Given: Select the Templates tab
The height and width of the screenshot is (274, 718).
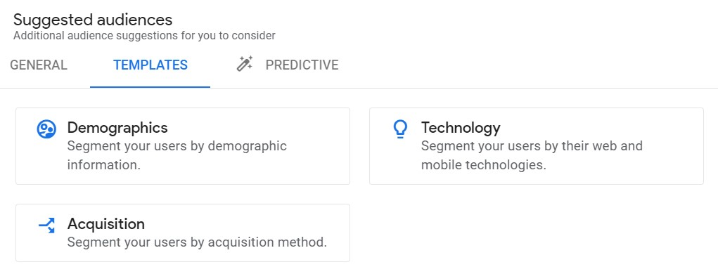Looking at the screenshot, I should [150, 65].
